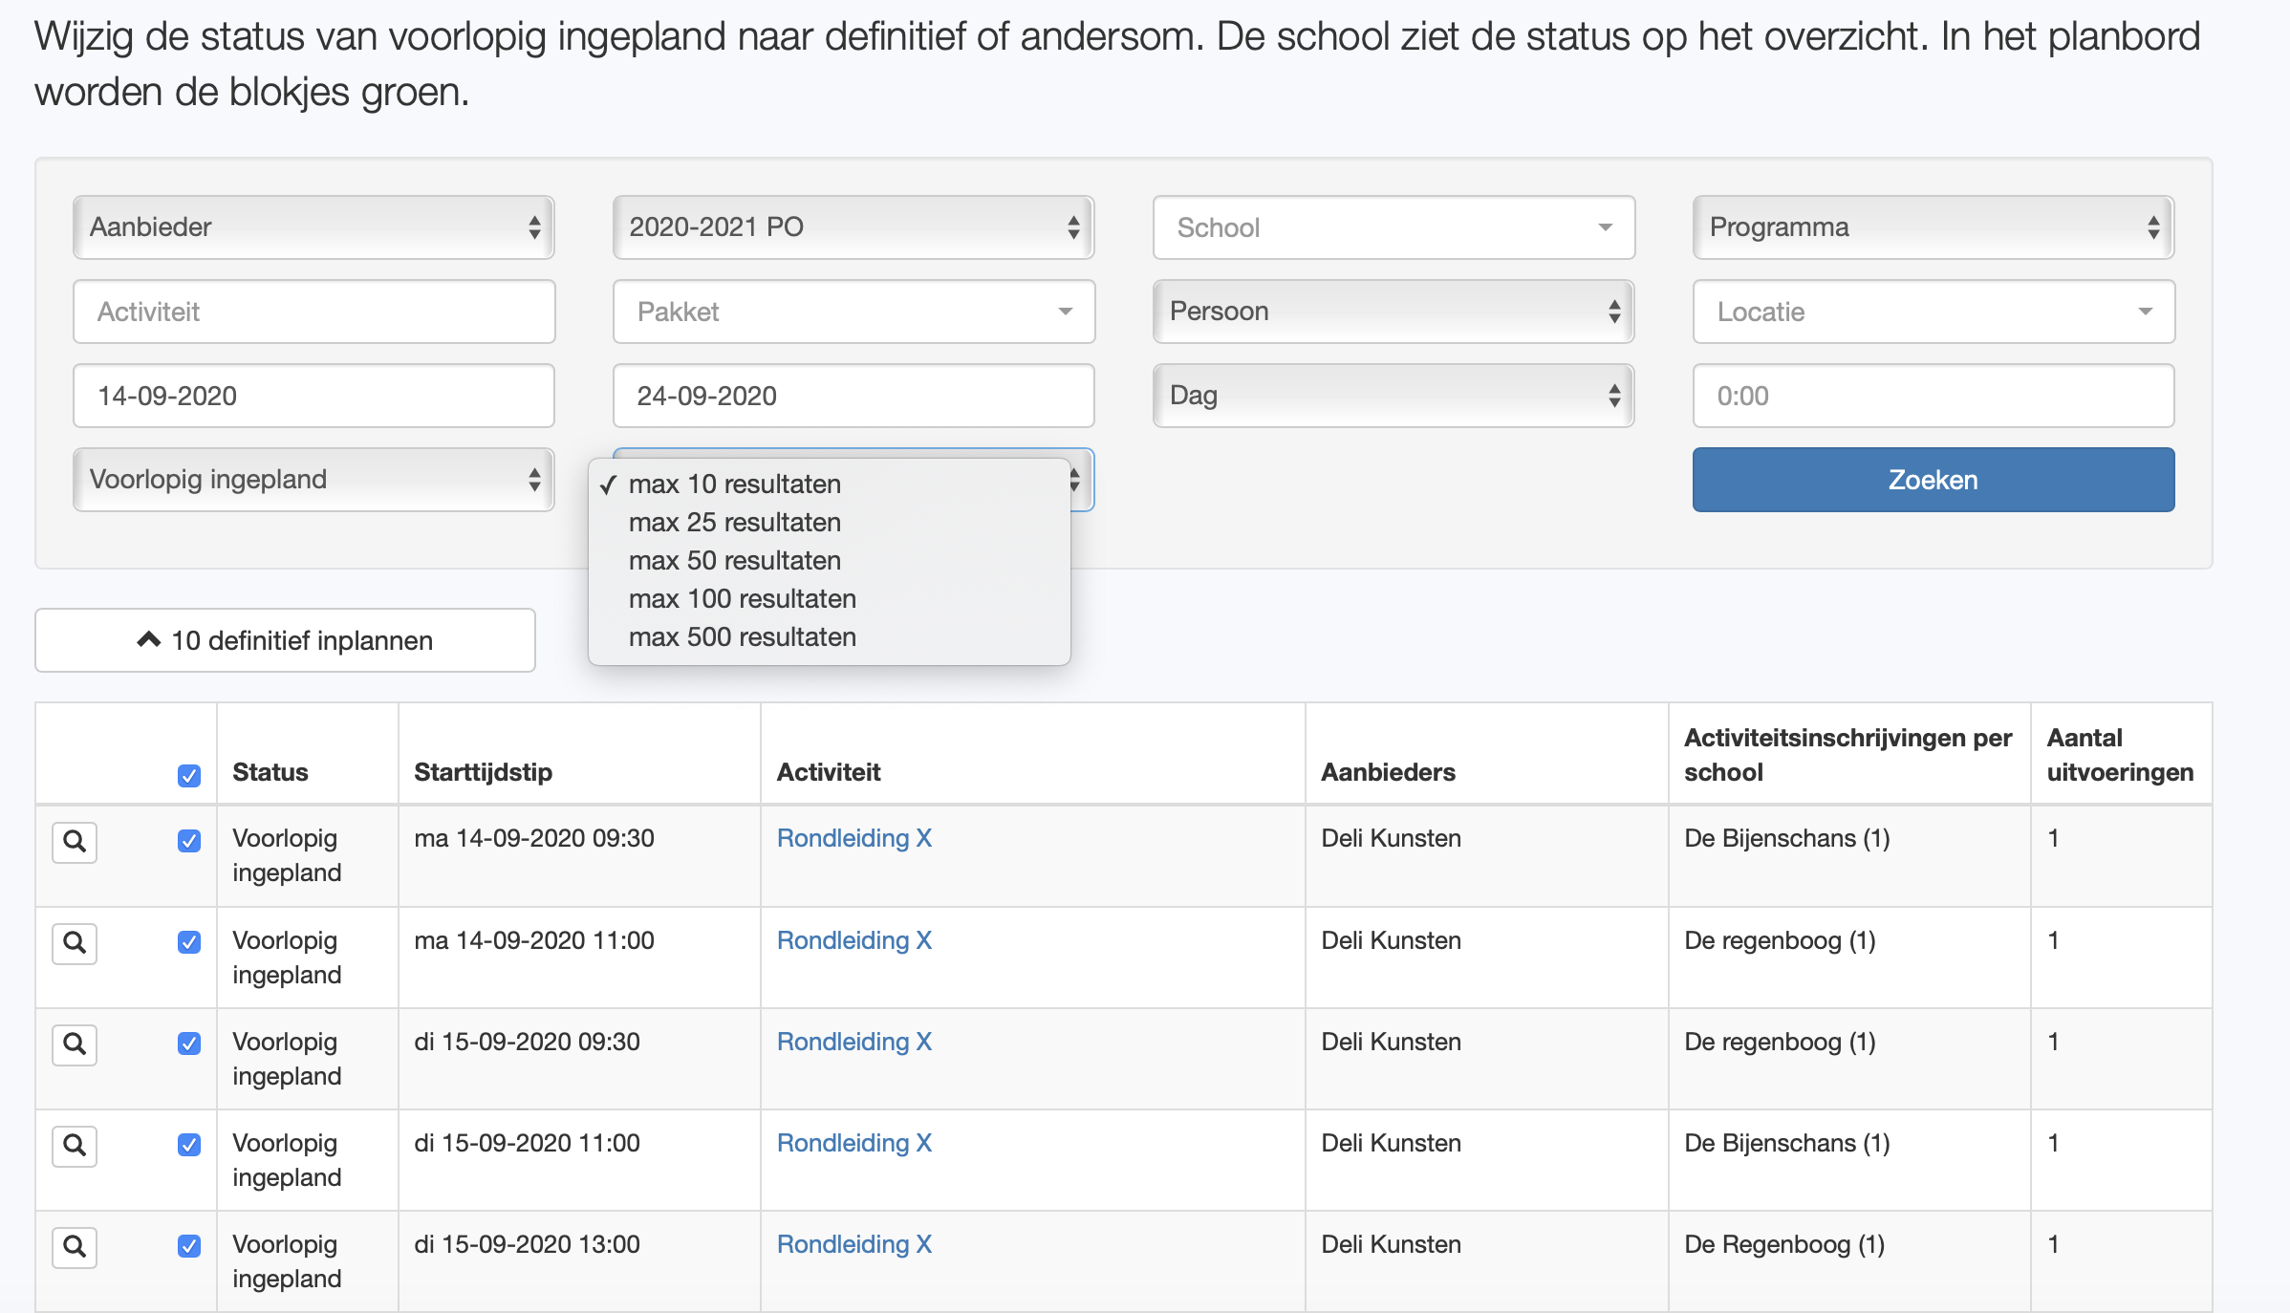Click the Activiteit text field
Viewport: 2290px width, 1313px height.
pyautogui.click(x=313, y=312)
